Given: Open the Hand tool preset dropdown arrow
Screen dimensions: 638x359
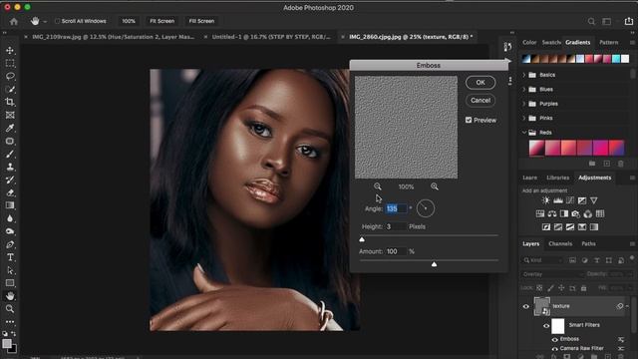Looking at the screenshot, I should (x=45, y=22).
